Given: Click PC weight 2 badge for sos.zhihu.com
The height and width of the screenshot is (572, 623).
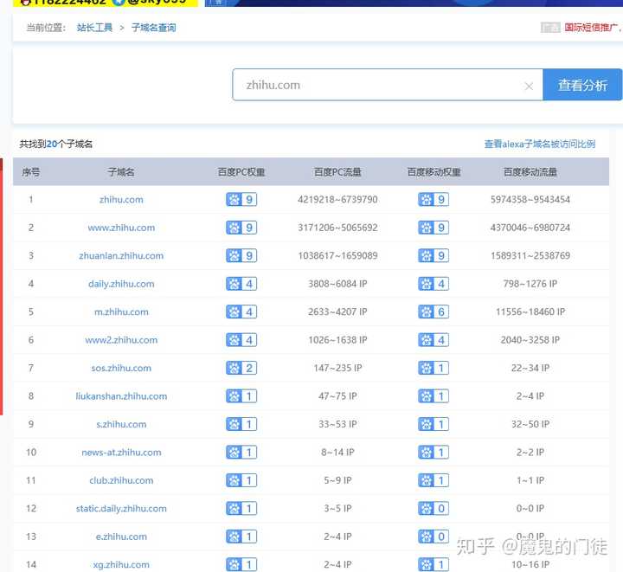Looking at the screenshot, I should pos(241,368).
